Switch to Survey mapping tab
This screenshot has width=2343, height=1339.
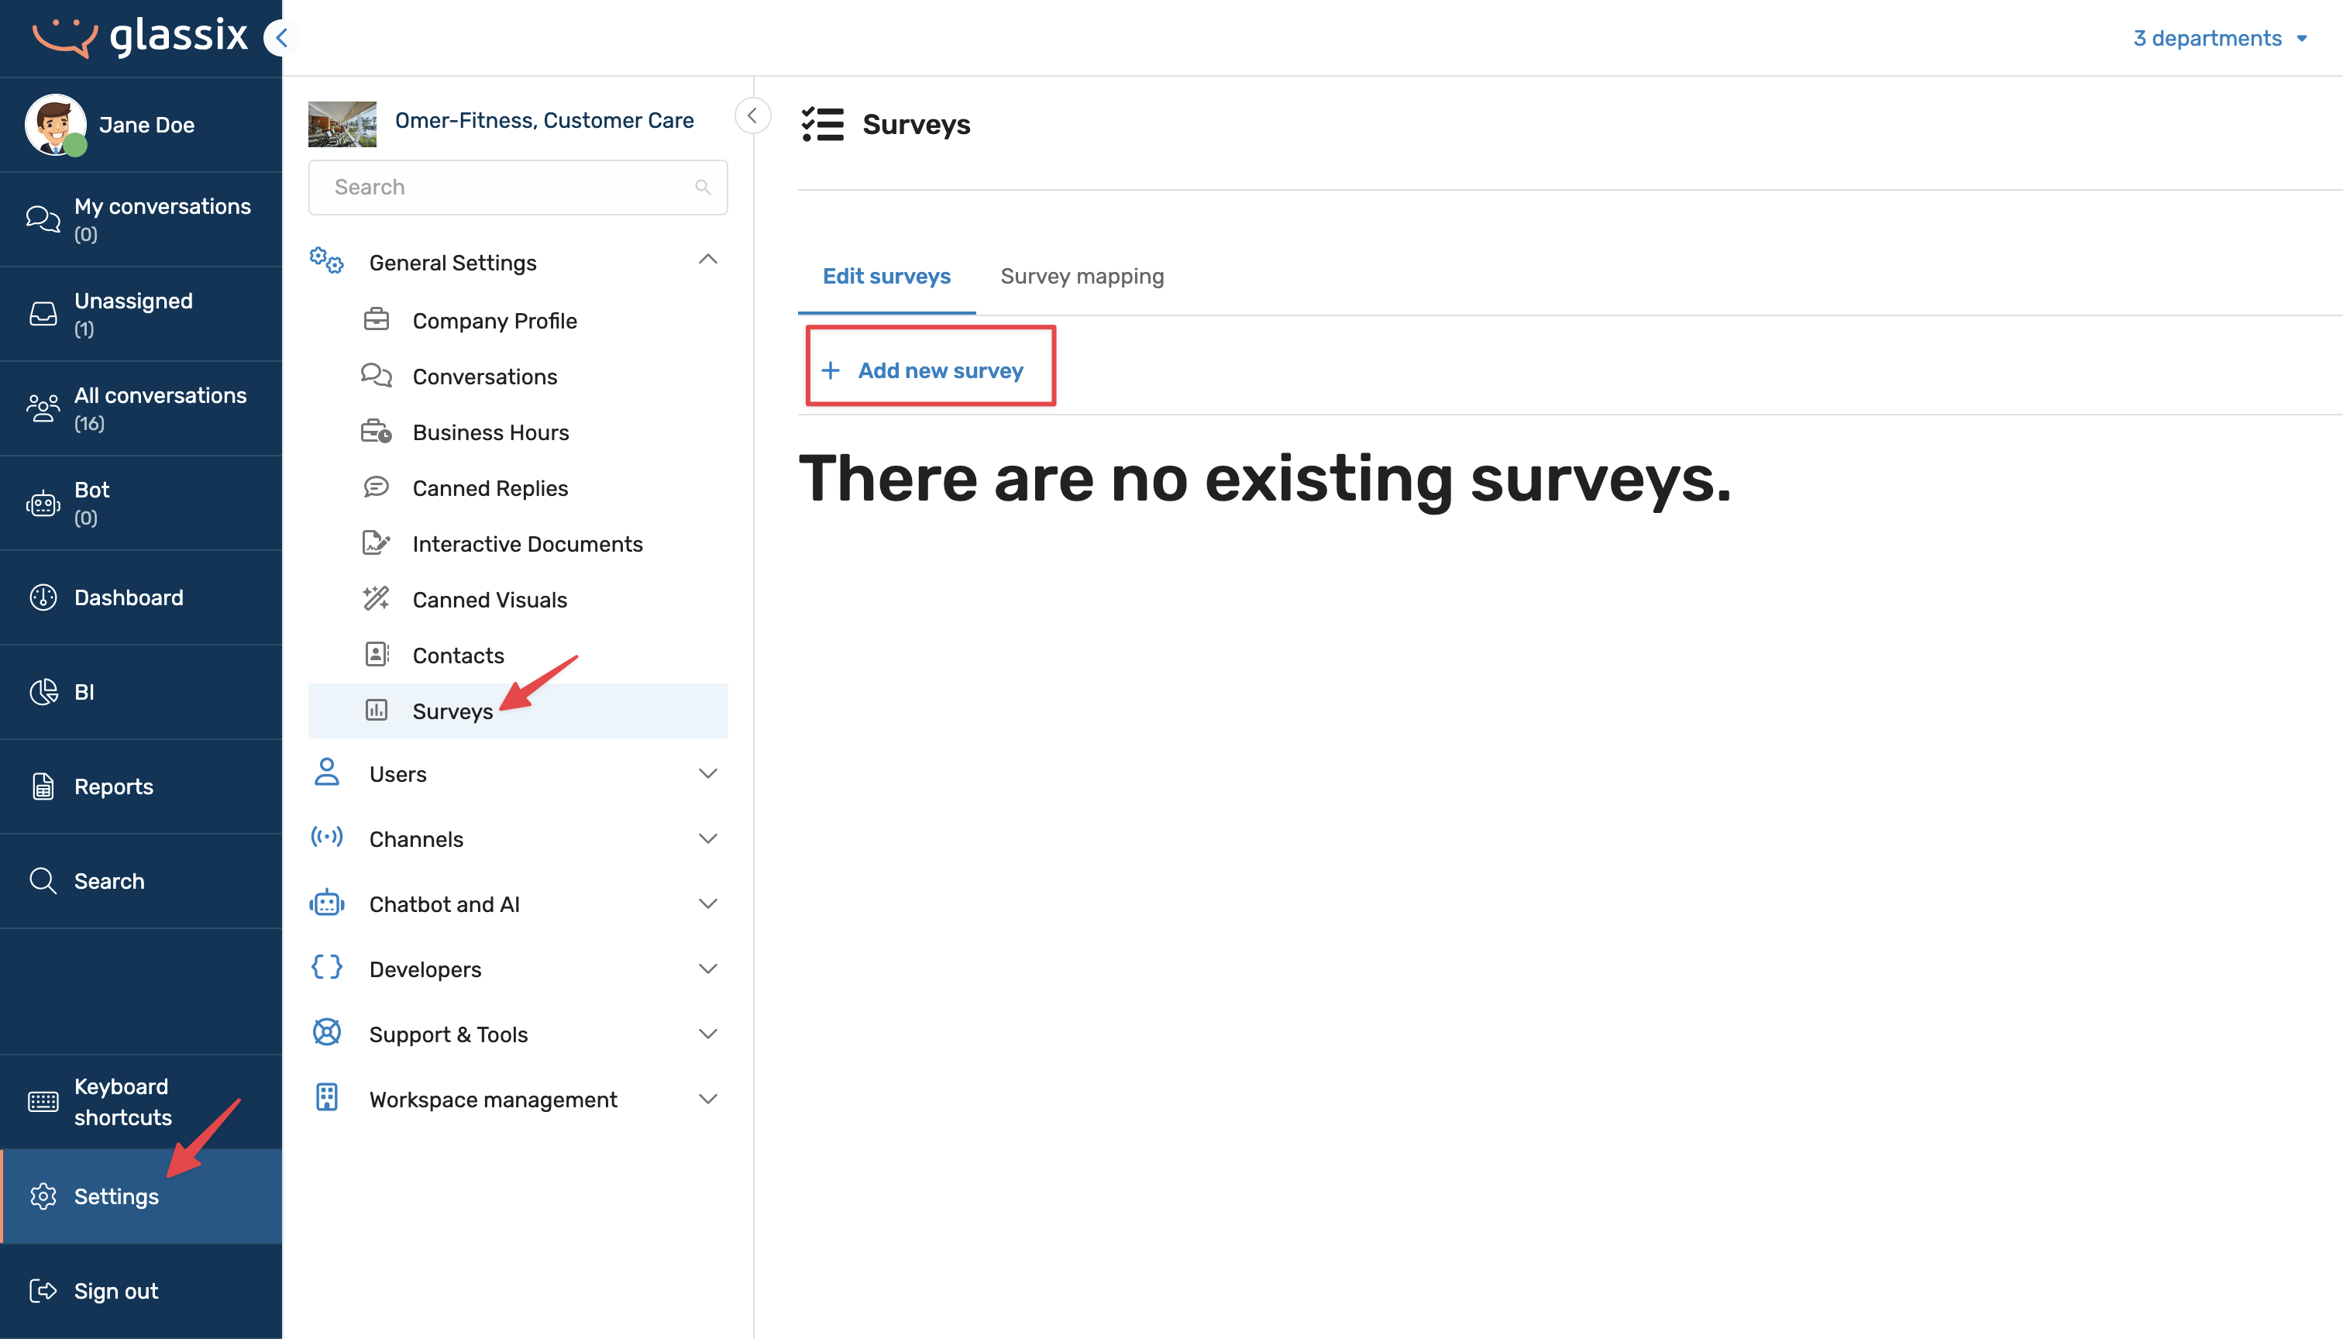[1082, 276]
